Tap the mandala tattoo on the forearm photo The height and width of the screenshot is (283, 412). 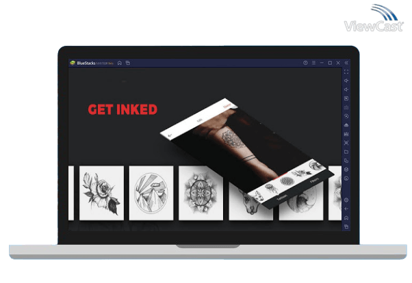click(x=233, y=139)
